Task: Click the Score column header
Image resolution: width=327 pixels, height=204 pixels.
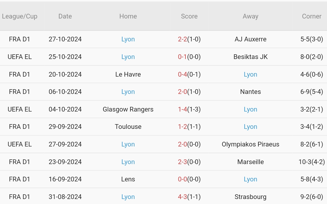Action: 189,16
